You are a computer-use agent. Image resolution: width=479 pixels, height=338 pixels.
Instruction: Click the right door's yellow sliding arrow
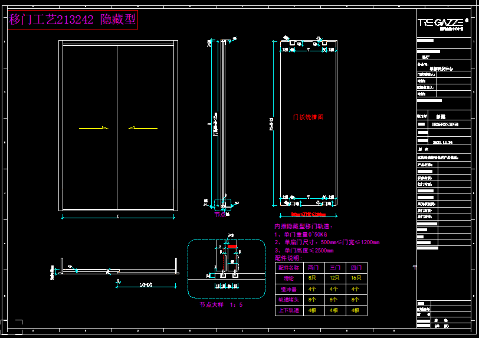click(x=143, y=128)
